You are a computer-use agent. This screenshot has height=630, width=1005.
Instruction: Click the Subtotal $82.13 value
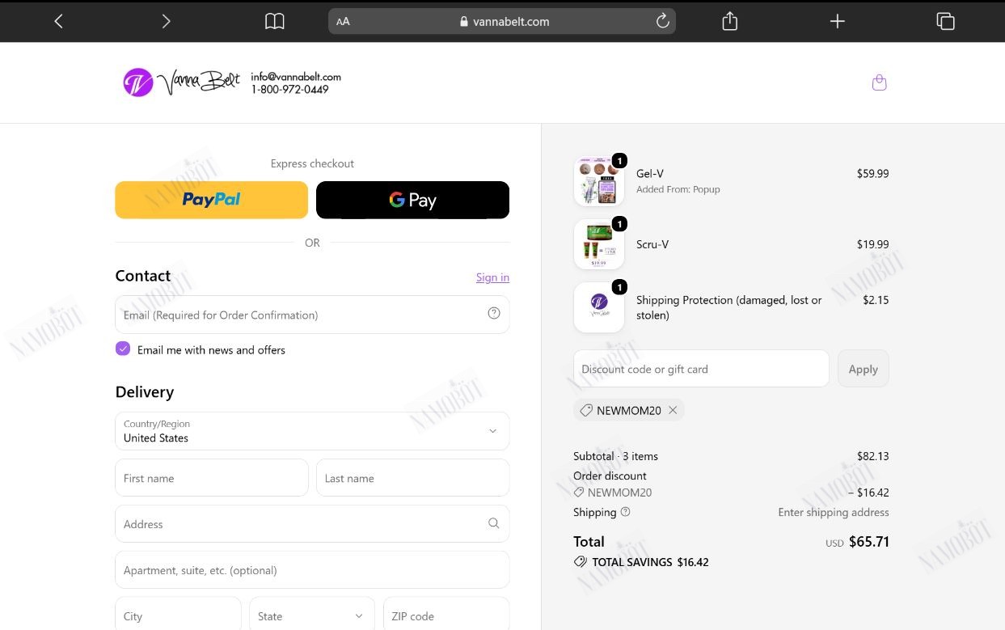click(872, 456)
